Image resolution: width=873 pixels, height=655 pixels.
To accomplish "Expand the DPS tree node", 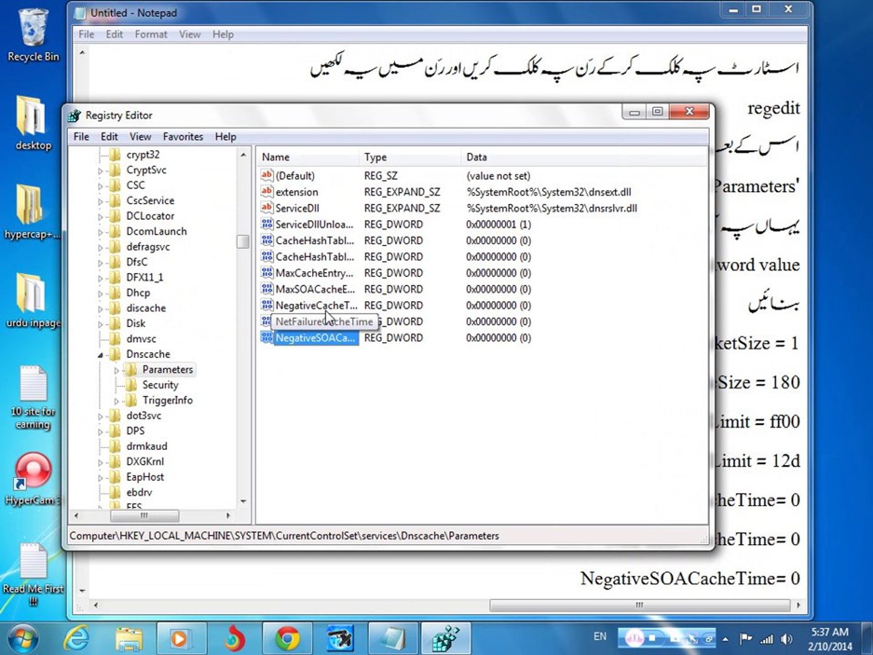I will (101, 431).
